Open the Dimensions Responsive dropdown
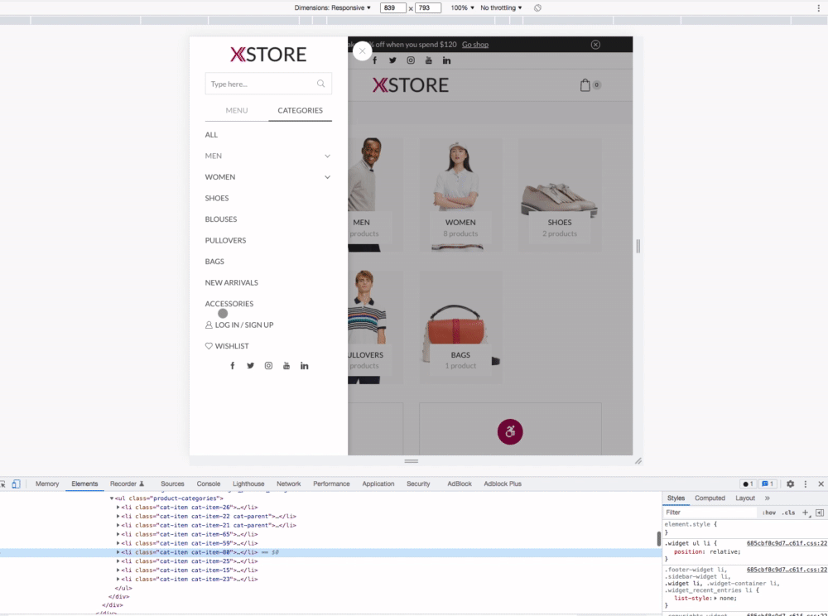Viewport: 828px width, 616px height. click(333, 8)
